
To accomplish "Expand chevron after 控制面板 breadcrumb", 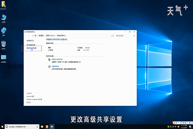I will pyautogui.click(x=45, y=36).
